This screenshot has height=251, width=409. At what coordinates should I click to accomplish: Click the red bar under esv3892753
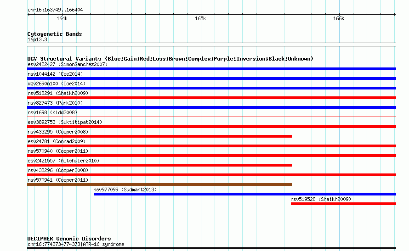211,127
